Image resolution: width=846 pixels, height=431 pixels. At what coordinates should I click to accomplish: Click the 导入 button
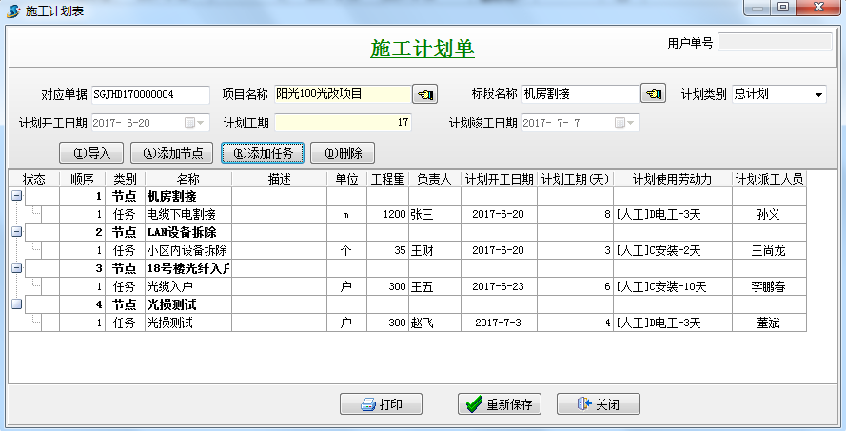(x=91, y=152)
